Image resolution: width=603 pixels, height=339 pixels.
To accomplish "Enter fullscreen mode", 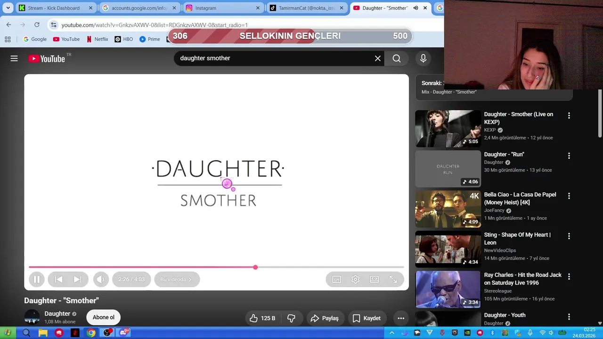I will (393, 279).
